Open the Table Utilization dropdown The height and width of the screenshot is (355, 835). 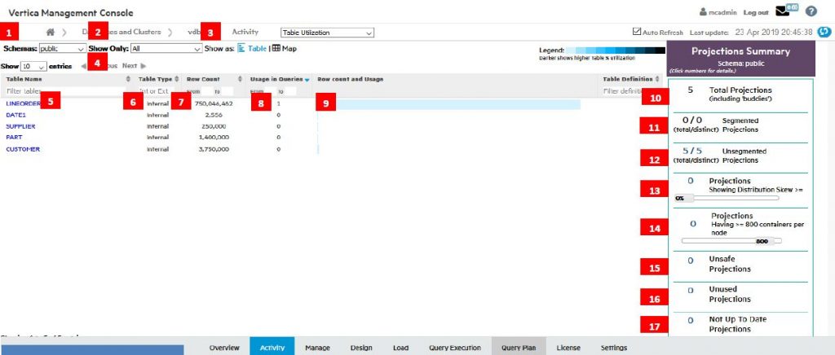[x=326, y=33]
